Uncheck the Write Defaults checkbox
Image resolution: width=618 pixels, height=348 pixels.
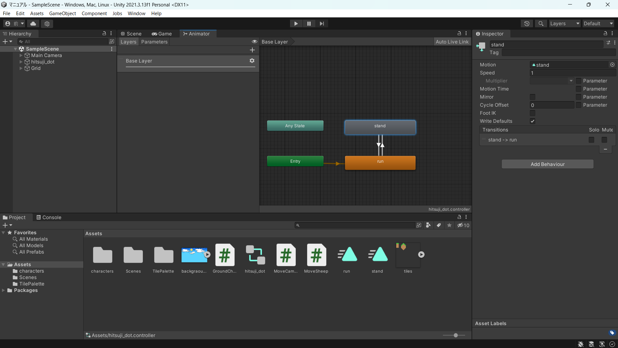click(533, 121)
